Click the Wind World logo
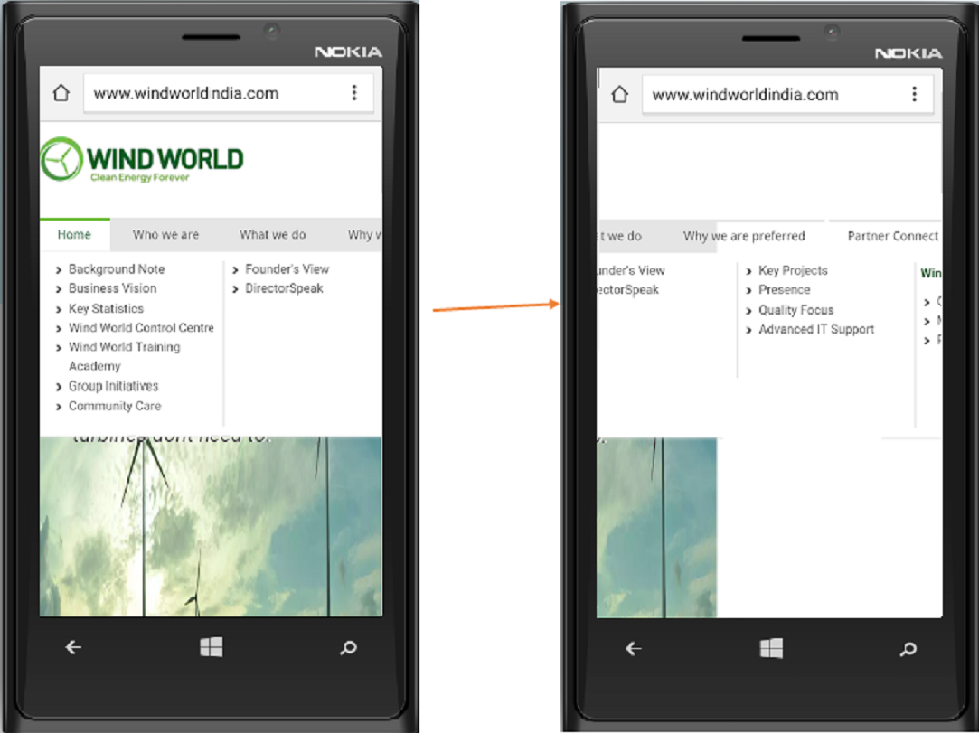The width and height of the screenshot is (979, 733). [x=142, y=161]
